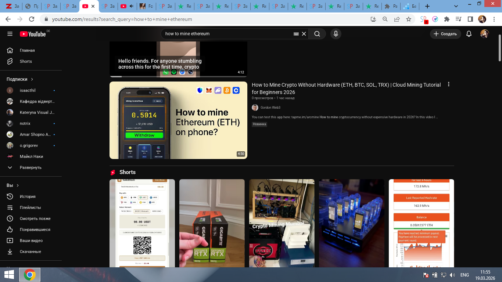Open the on-screen keyboard in search box

pyautogui.click(x=296, y=34)
